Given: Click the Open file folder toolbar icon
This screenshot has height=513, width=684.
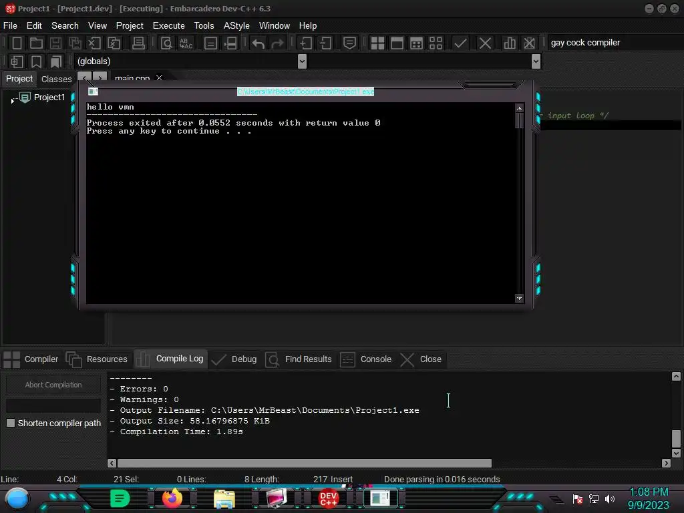Looking at the screenshot, I should point(36,43).
